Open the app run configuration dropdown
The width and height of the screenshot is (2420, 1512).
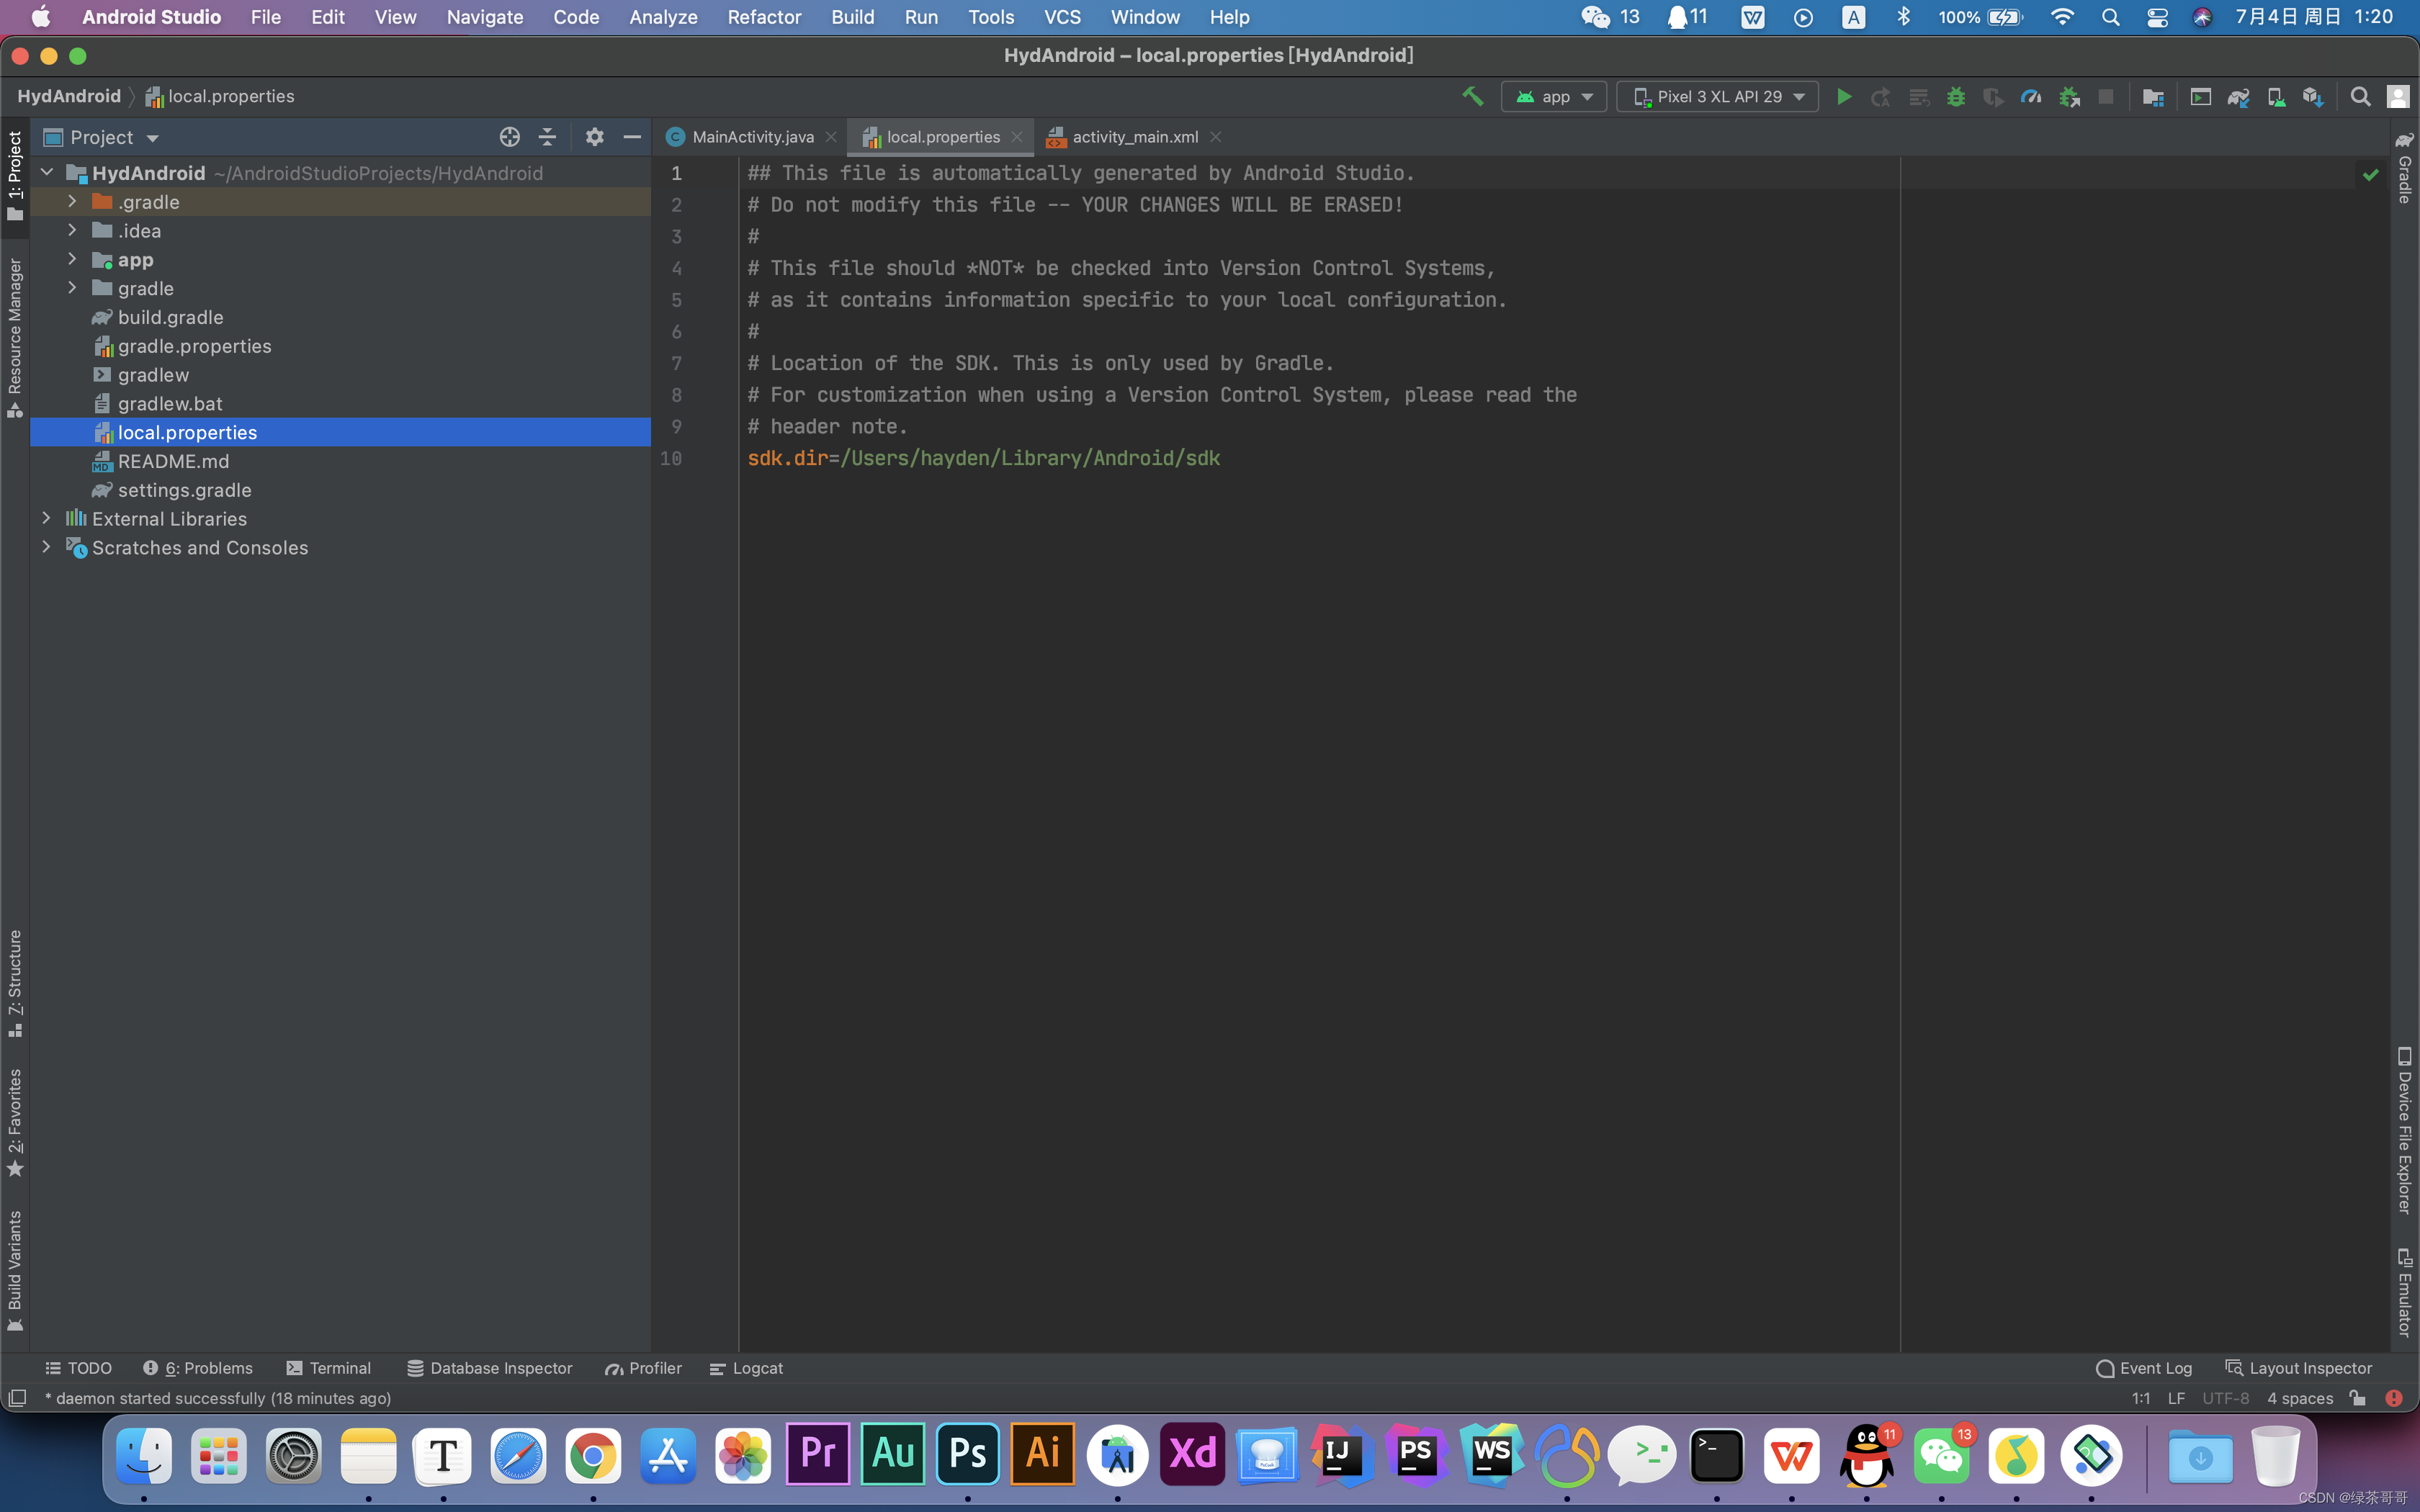1554,96
